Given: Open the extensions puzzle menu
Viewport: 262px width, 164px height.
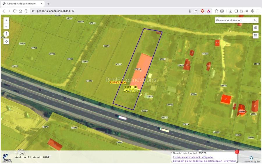Looking at the screenshot, I should tap(217, 11).
